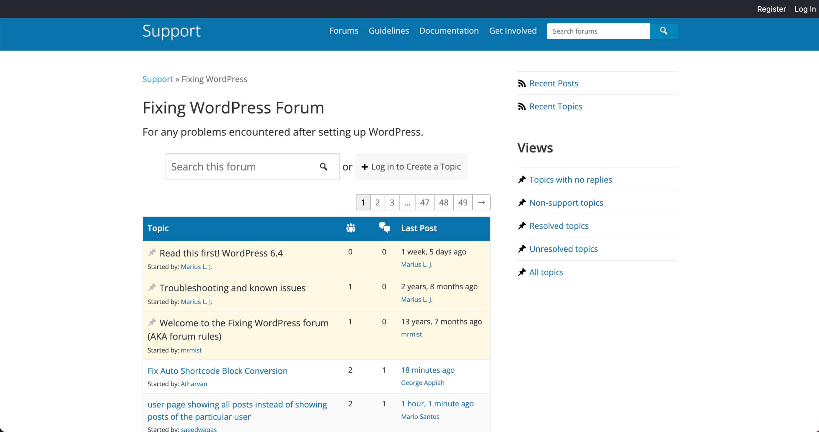The height and width of the screenshot is (432, 819).
Task: Click saeedwaqas author link
Action: click(199, 429)
